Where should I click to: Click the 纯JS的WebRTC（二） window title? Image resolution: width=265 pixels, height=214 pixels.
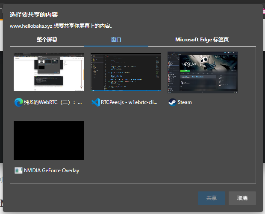point(53,102)
